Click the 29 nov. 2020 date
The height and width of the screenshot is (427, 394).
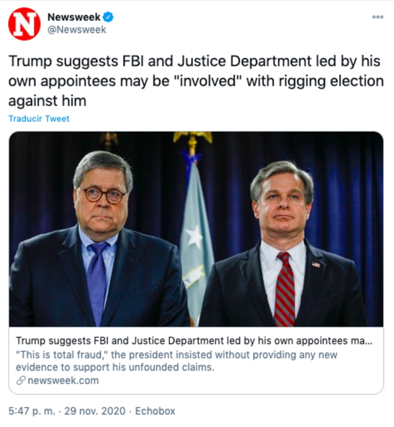[x=94, y=411]
